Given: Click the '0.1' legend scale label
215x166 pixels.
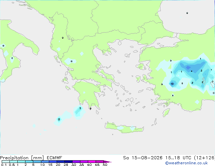Looking at the screenshot, I should coord(4,165).
